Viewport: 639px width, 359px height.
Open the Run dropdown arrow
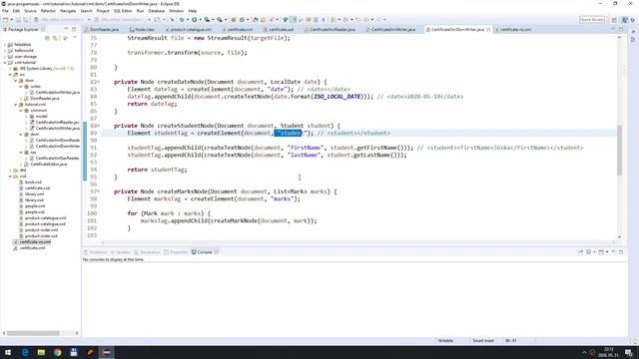[x=200, y=20]
